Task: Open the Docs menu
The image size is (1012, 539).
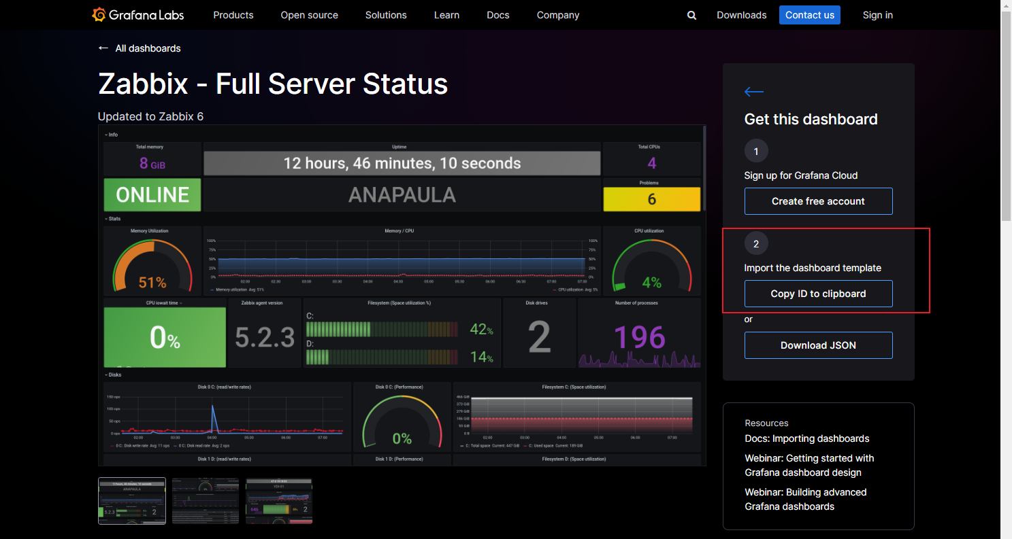Action: (498, 15)
